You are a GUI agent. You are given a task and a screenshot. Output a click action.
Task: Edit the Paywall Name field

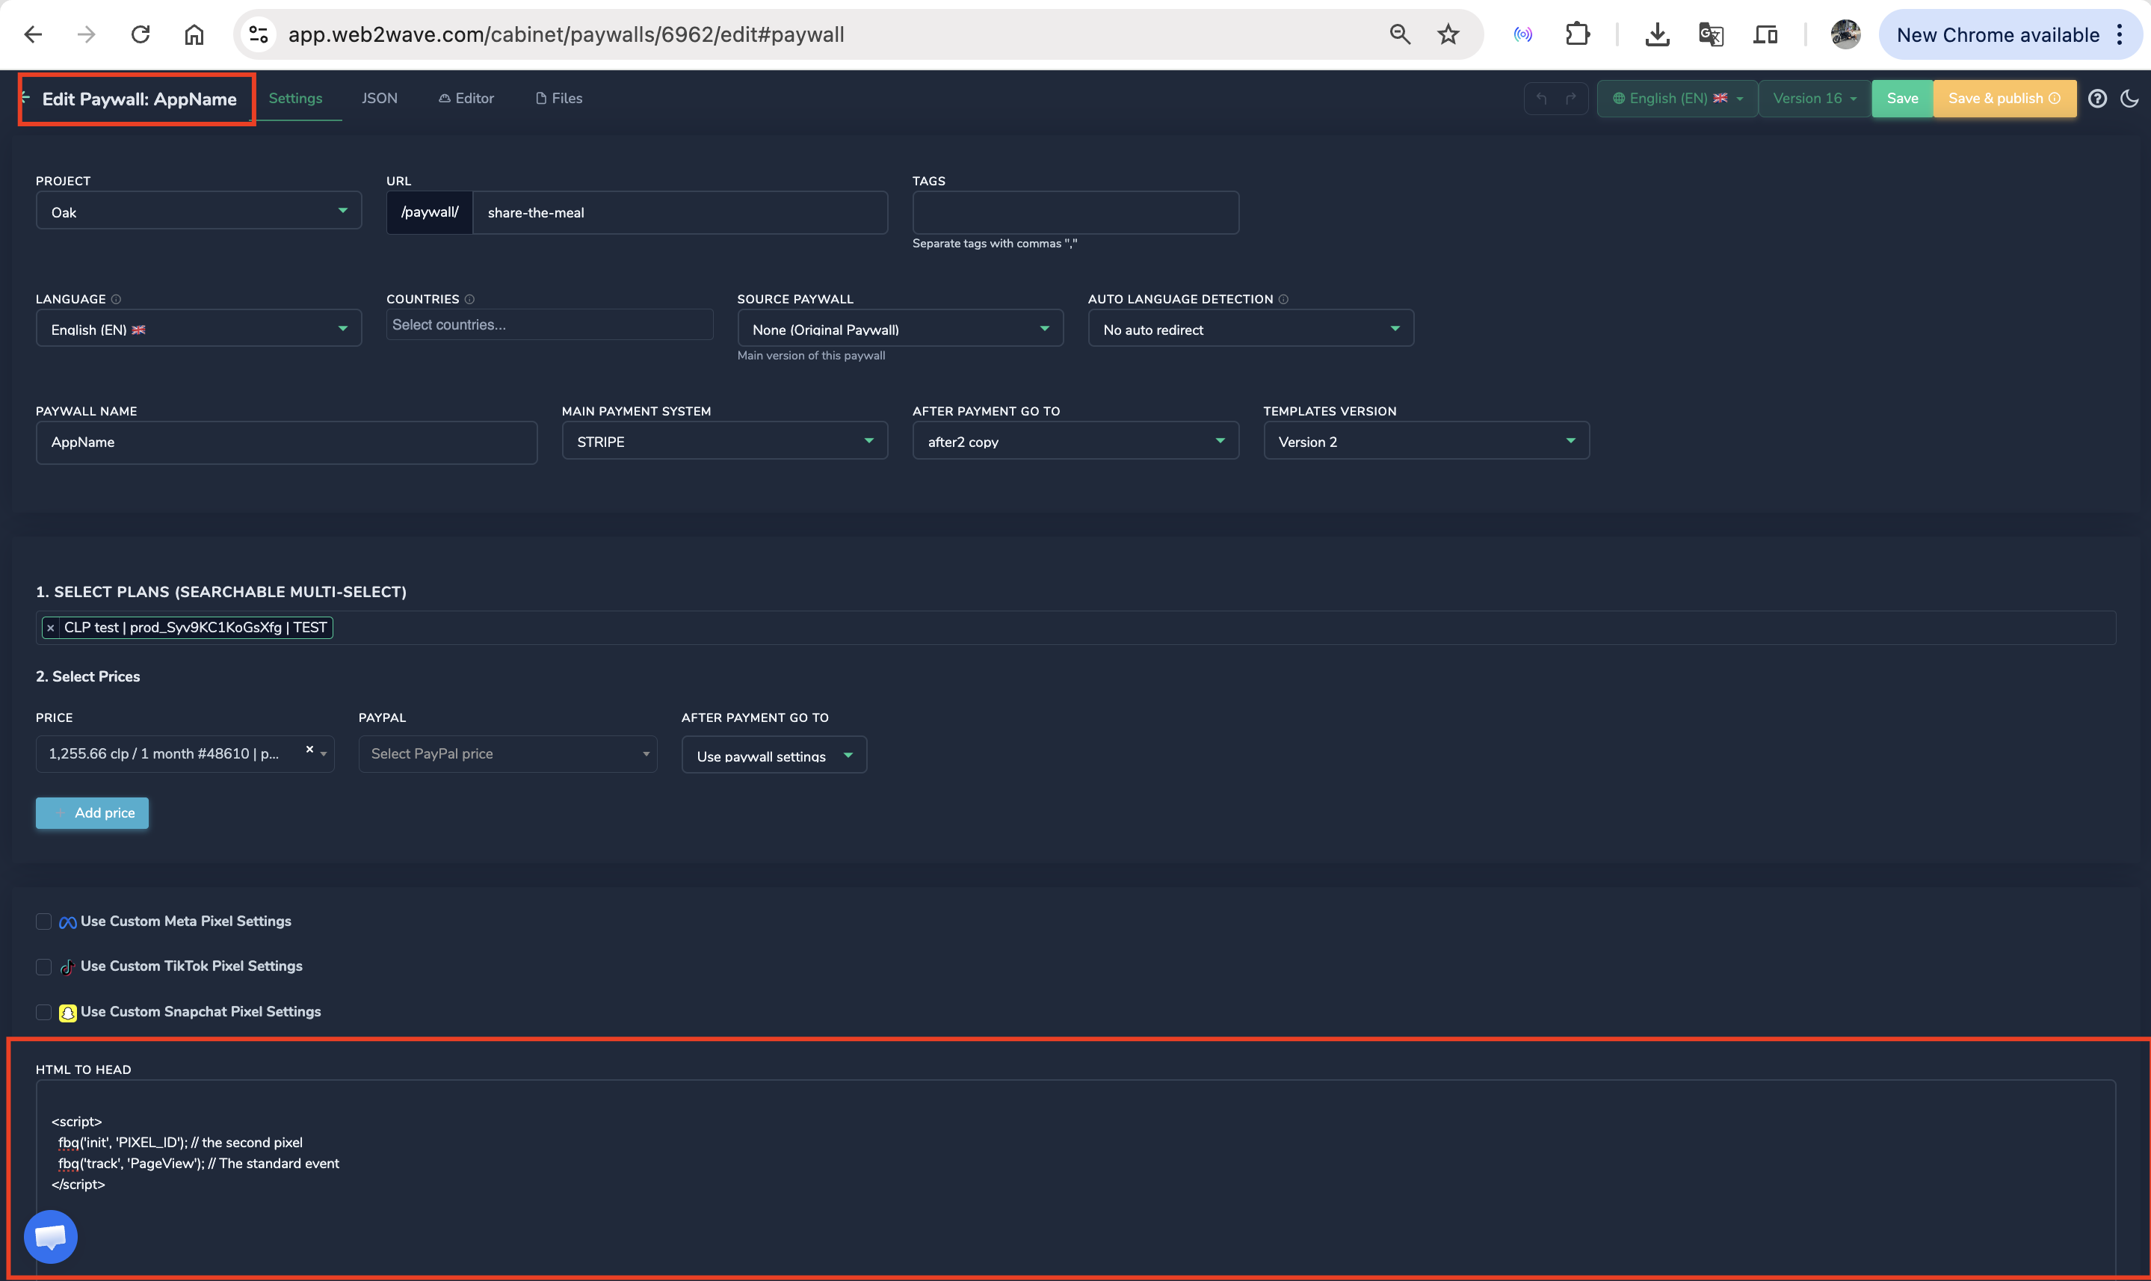(x=286, y=442)
